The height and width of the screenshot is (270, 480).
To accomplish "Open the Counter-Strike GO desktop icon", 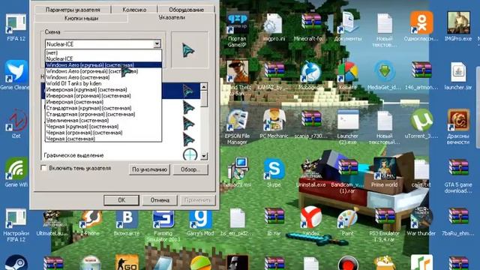I will pyautogui.click(x=127, y=262).
